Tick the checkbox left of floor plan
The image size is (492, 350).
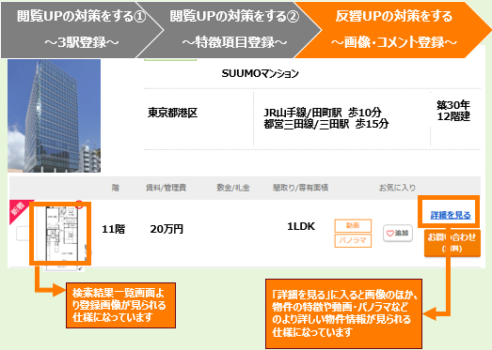[x=23, y=234]
